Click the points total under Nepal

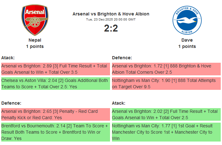[x=35, y=46]
